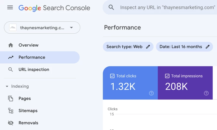217x130 pixels.
Task: Open the hamburger main menu
Action: [10, 8]
